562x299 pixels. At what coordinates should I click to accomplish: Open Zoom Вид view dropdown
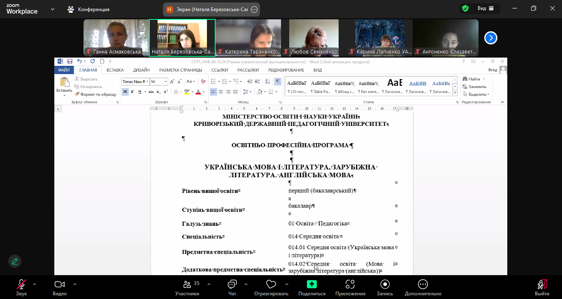[x=486, y=8]
